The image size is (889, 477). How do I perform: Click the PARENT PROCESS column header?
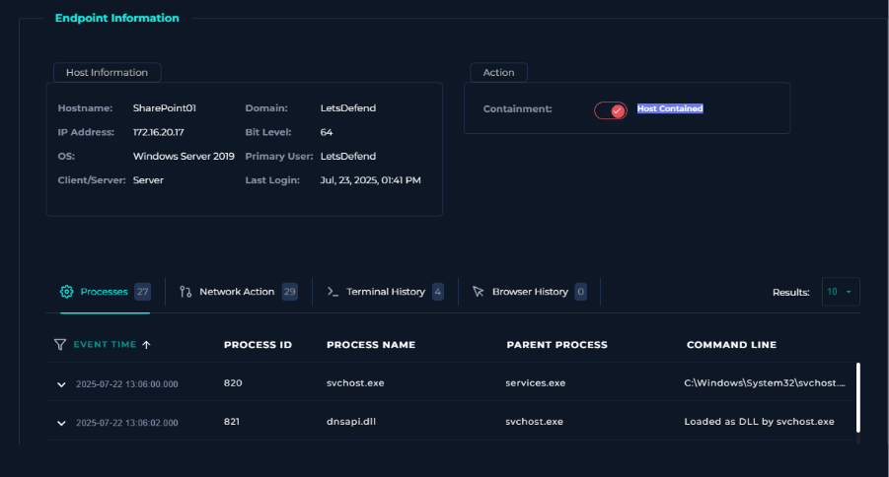[556, 344]
